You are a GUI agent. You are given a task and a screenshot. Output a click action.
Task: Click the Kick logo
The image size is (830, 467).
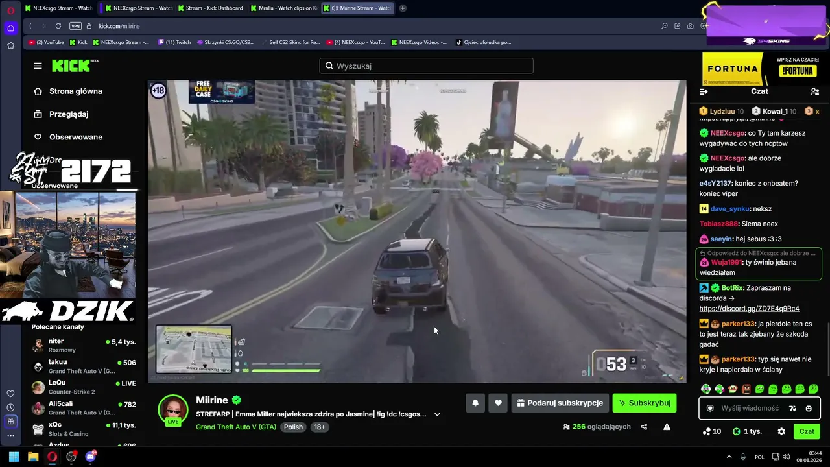click(75, 66)
